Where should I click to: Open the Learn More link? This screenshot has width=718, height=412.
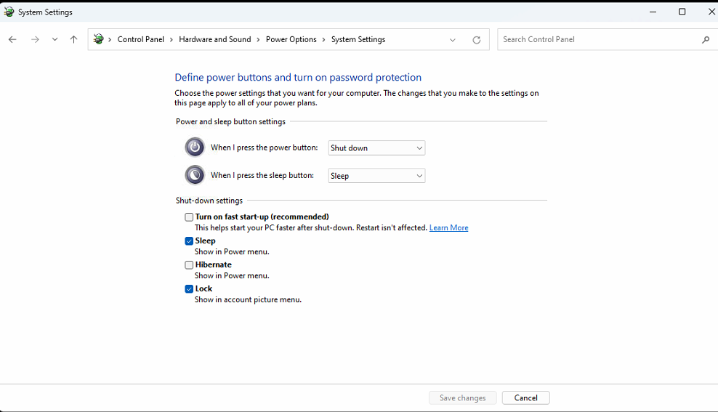449,227
